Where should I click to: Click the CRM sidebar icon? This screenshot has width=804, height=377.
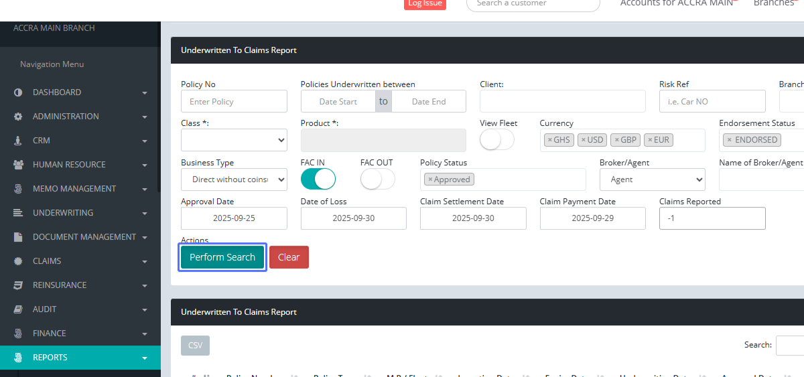(18, 141)
